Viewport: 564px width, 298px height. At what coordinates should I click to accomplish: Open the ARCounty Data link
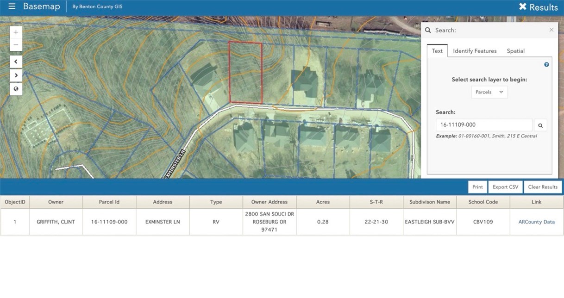(536, 222)
